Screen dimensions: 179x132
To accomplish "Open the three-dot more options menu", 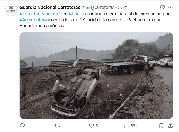I will (170, 7).
